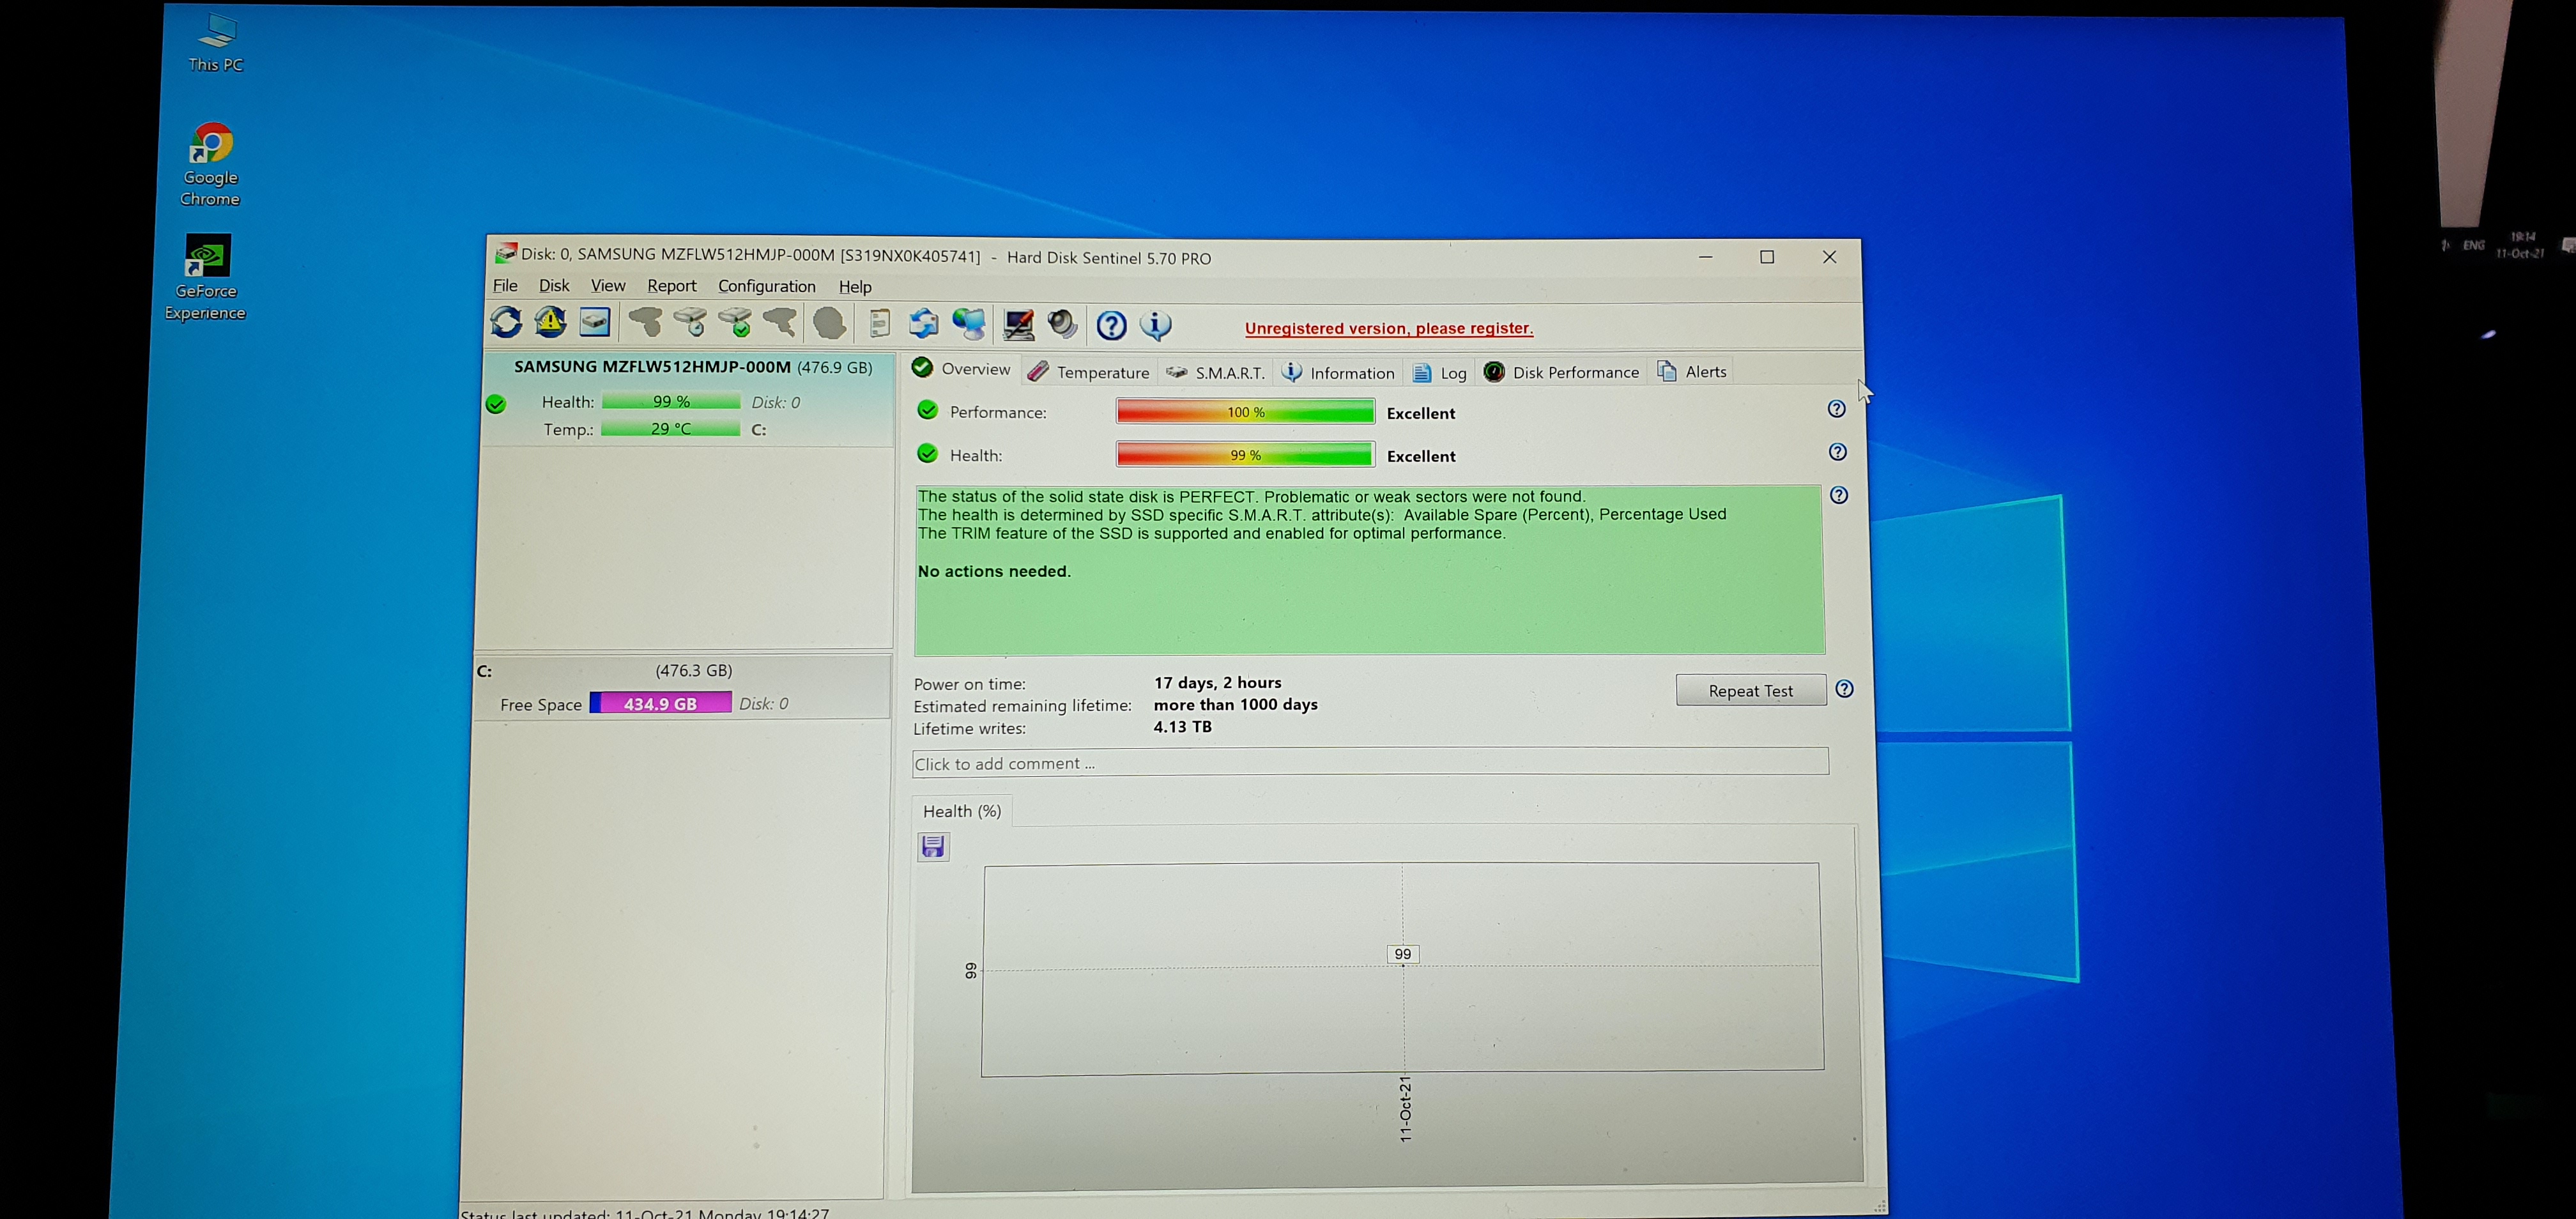
Task: Click green check icon in Samsung disk panel
Action: click(x=496, y=404)
